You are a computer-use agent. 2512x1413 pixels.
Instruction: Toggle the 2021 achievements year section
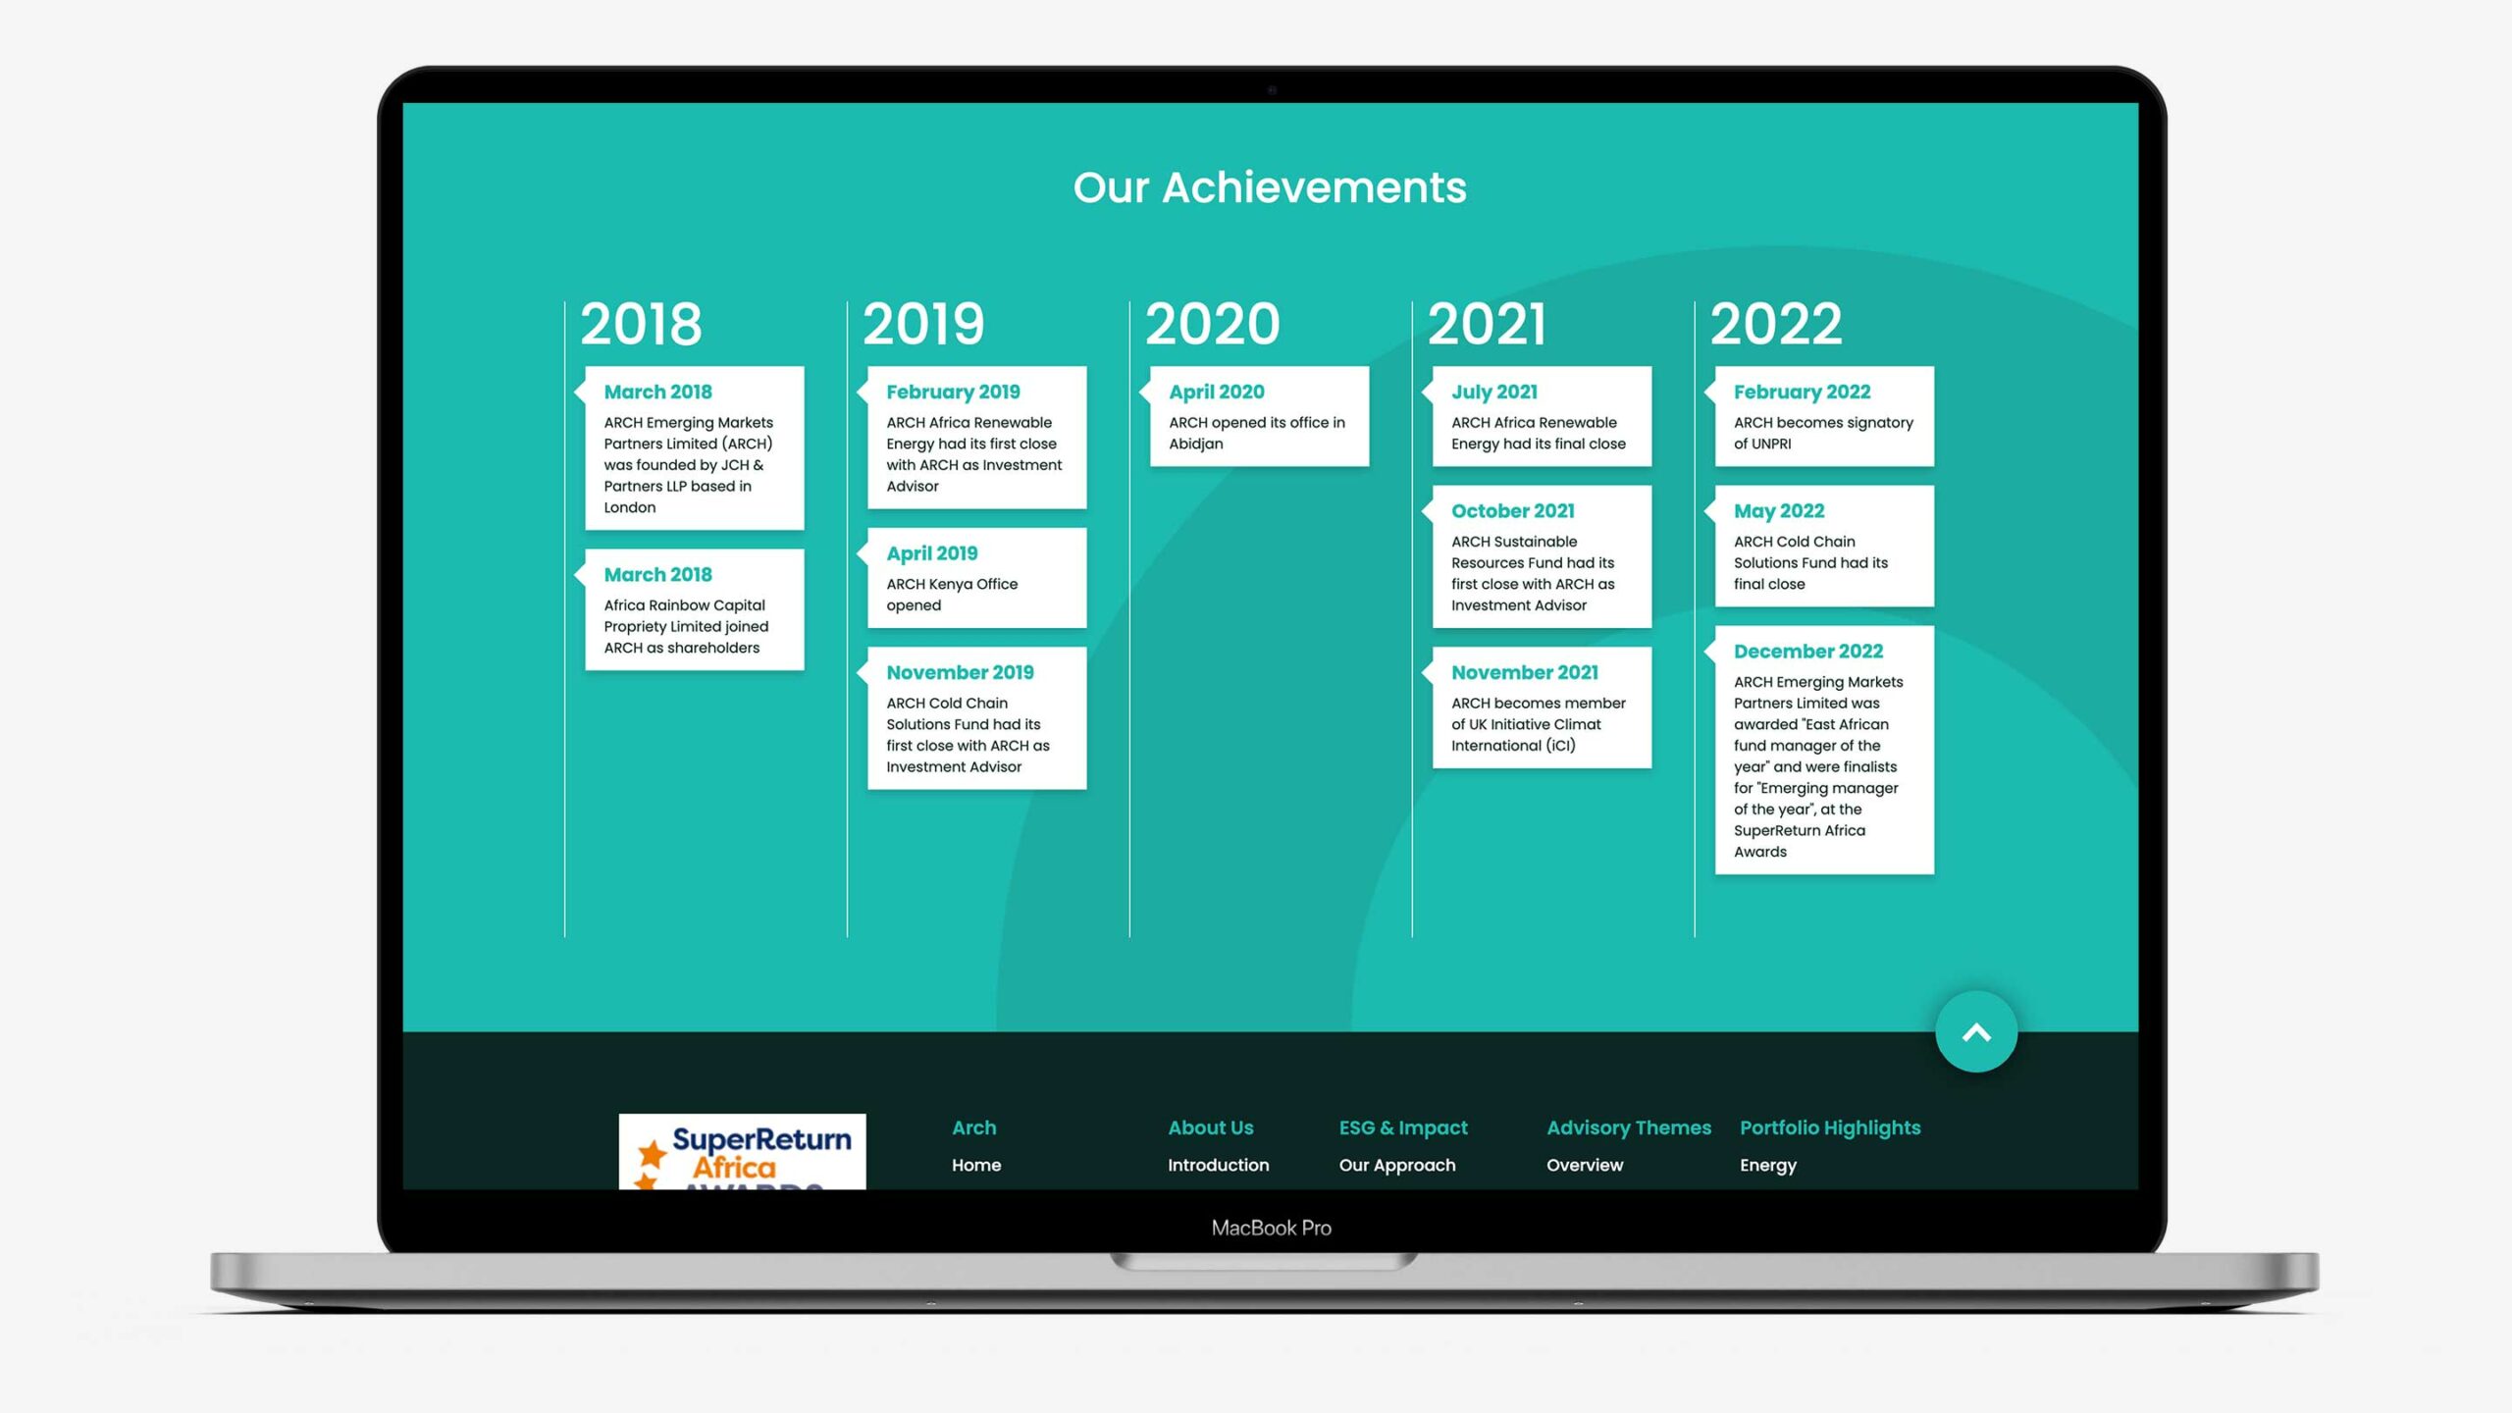click(x=1486, y=325)
